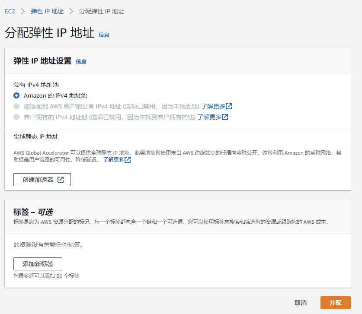Choose the 客户拥有的 IPv4 地址池 radio option
Screen dimensions: 362x314
(16, 117)
